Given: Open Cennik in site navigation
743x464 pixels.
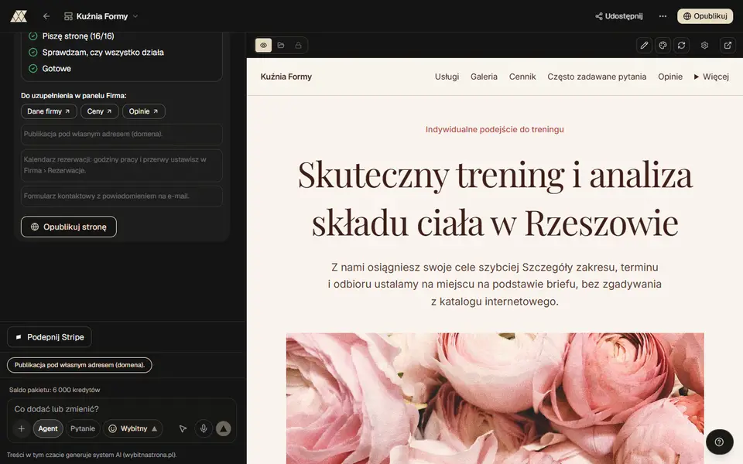Looking at the screenshot, I should 522,77.
